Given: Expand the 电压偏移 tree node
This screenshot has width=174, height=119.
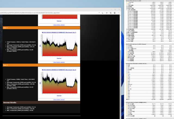Looking at the screenshot, I should (127, 50).
